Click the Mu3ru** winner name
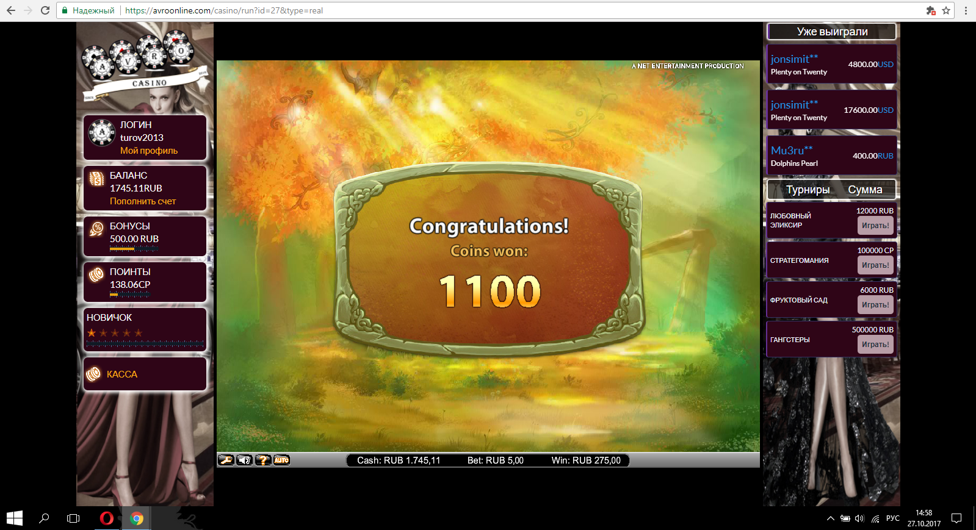 click(792, 151)
